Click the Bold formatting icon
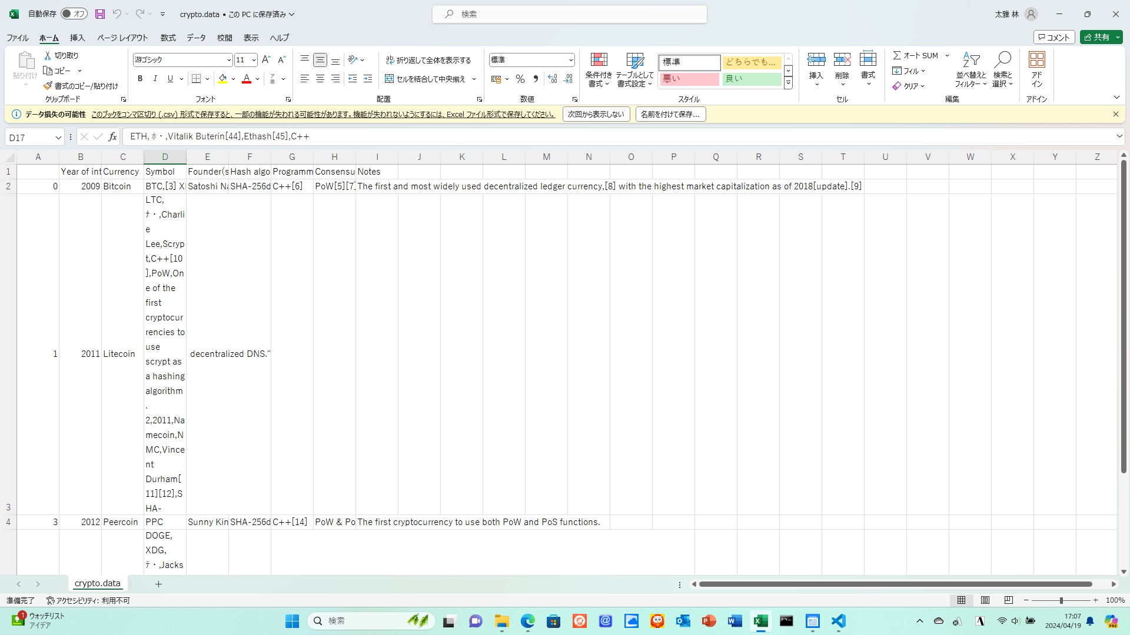This screenshot has width=1130, height=635. pos(140,79)
